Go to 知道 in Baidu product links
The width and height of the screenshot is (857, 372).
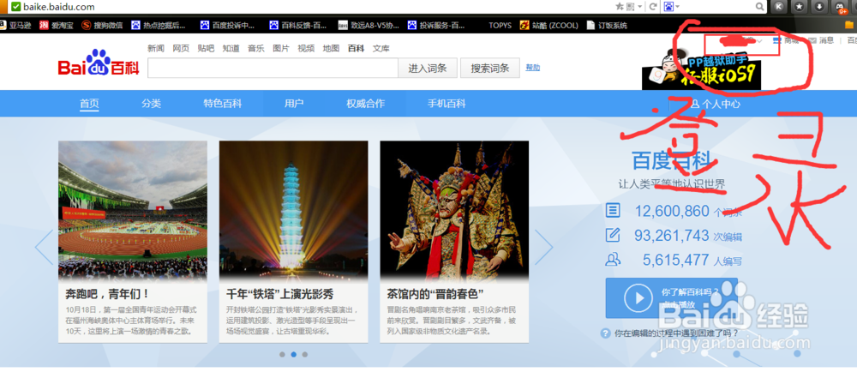tap(231, 49)
